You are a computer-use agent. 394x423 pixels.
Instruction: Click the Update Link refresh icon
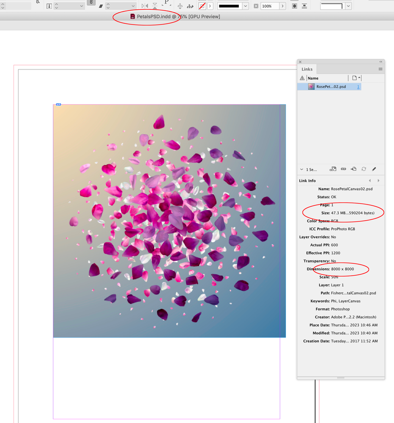pyautogui.click(x=364, y=169)
